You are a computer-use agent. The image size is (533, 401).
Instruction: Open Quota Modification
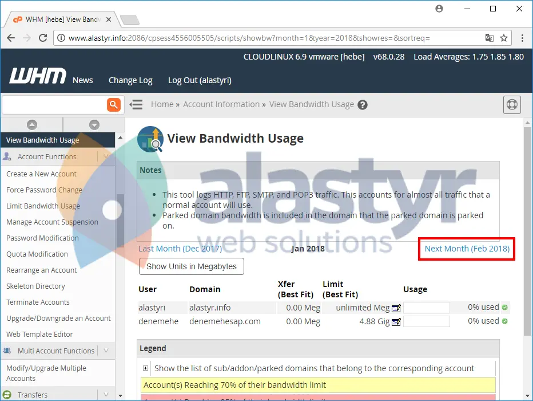click(37, 254)
